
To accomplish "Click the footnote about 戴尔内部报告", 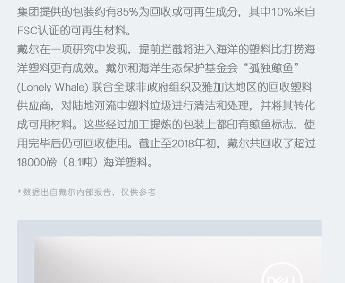I will (87, 192).
